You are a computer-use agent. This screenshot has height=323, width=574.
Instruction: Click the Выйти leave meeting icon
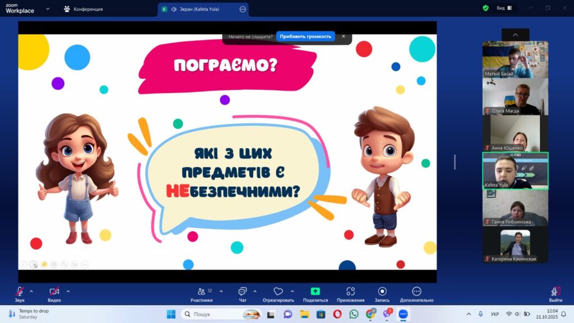point(556,292)
